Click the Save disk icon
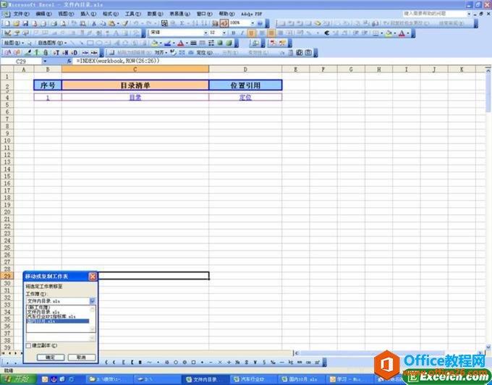 pos(25,23)
